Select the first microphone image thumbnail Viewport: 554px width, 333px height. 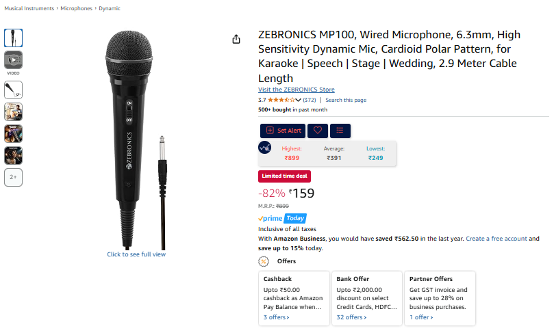tap(14, 38)
